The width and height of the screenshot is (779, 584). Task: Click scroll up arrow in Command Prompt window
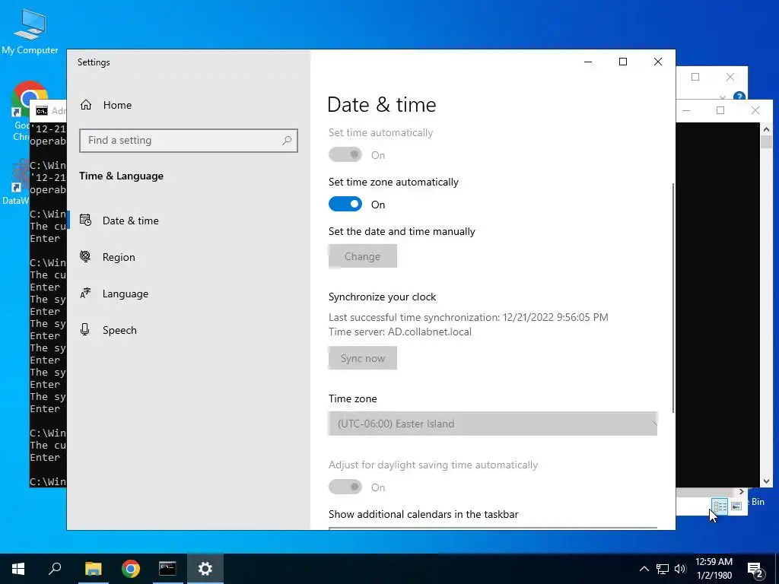[766, 129]
